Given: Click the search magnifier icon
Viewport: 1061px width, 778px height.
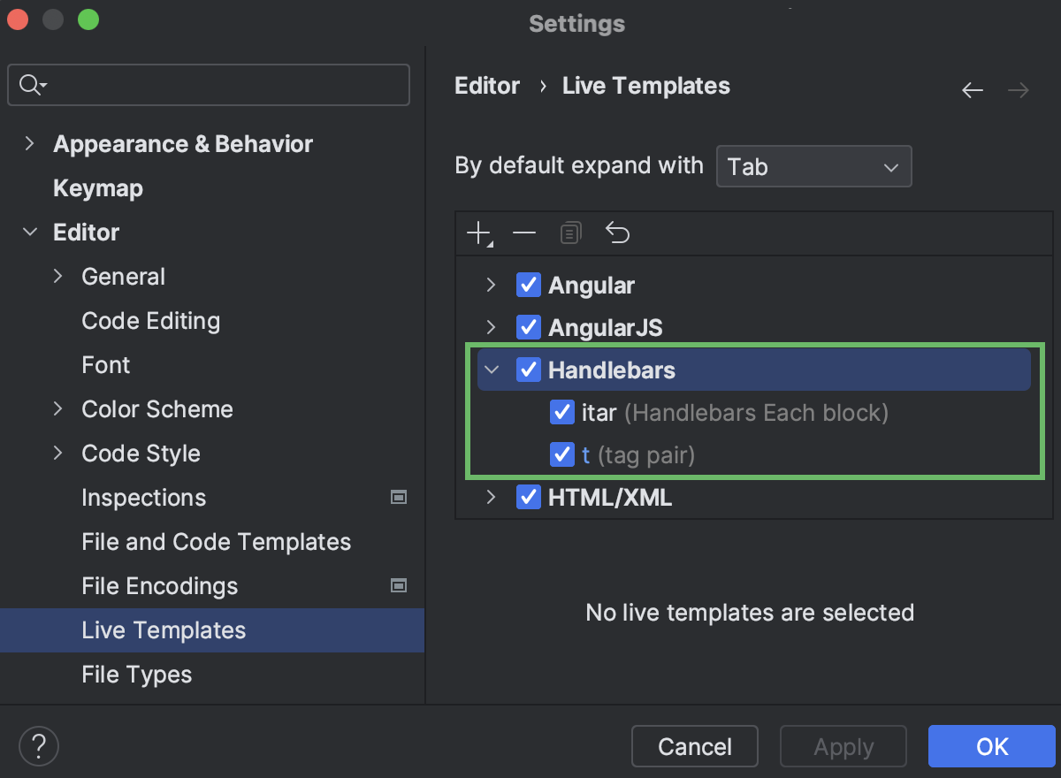Looking at the screenshot, I should [x=29, y=85].
